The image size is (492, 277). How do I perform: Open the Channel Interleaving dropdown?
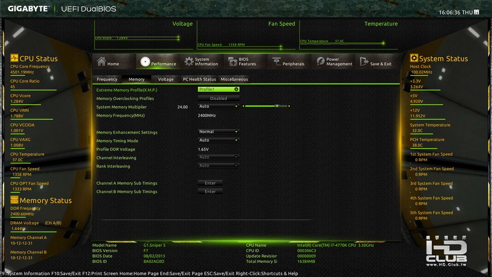(219, 157)
